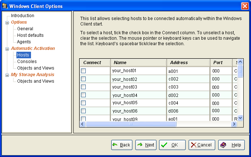This screenshot has width=251, height=157.
Task: Collapse the My Storage Analysis node
Action: [7, 75]
